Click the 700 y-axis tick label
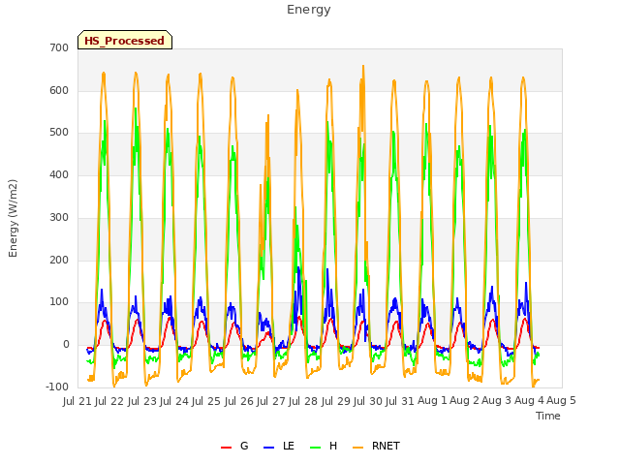620x465 pixels. (59, 48)
